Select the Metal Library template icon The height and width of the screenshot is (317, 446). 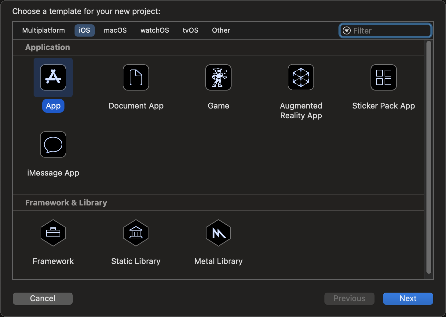point(218,233)
